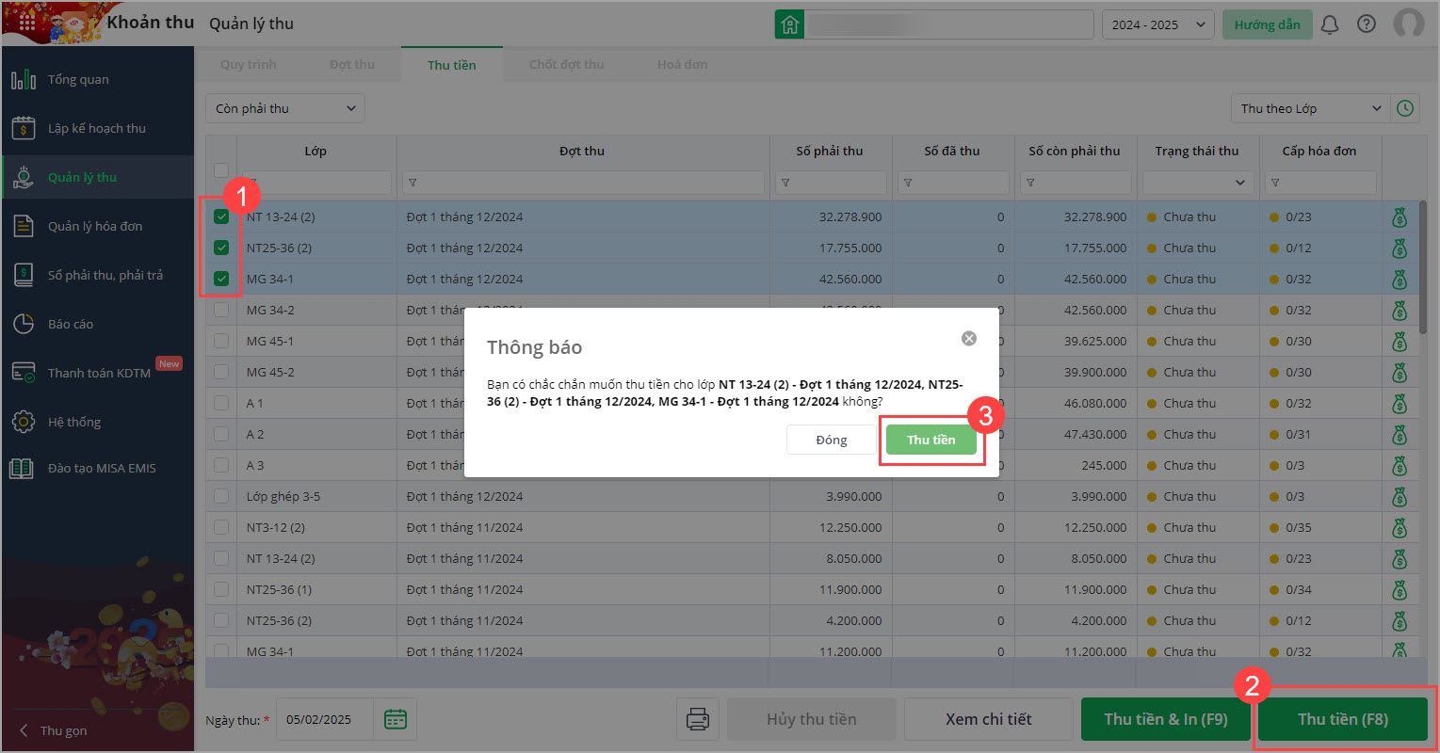Image resolution: width=1440 pixels, height=753 pixels.
Task: Click the Cấp hóa đơn column filter field
Action: 1319,183
